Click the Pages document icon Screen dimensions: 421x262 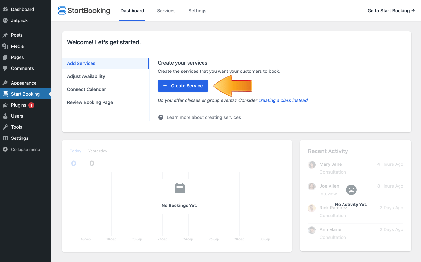(5, 57)
